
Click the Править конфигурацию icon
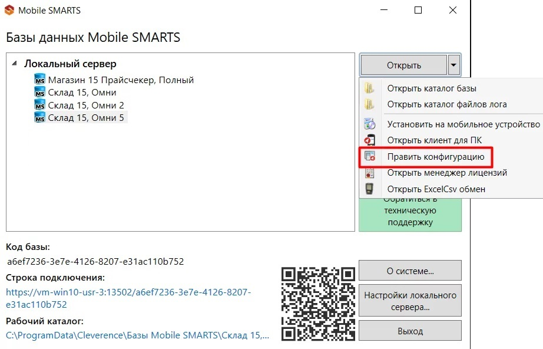369,157
